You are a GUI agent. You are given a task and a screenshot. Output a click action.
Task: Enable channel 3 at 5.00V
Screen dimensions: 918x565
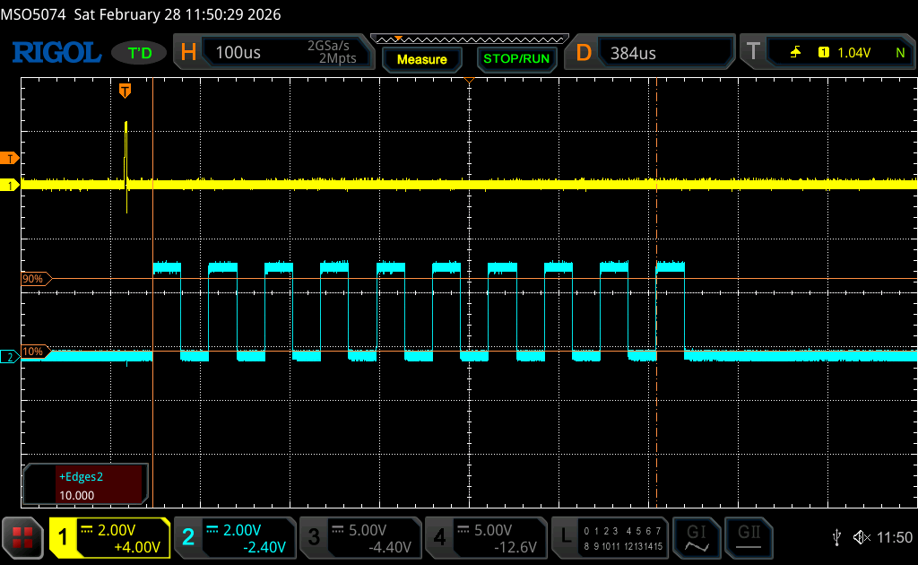pyautogui.click(x=360, y=537)
